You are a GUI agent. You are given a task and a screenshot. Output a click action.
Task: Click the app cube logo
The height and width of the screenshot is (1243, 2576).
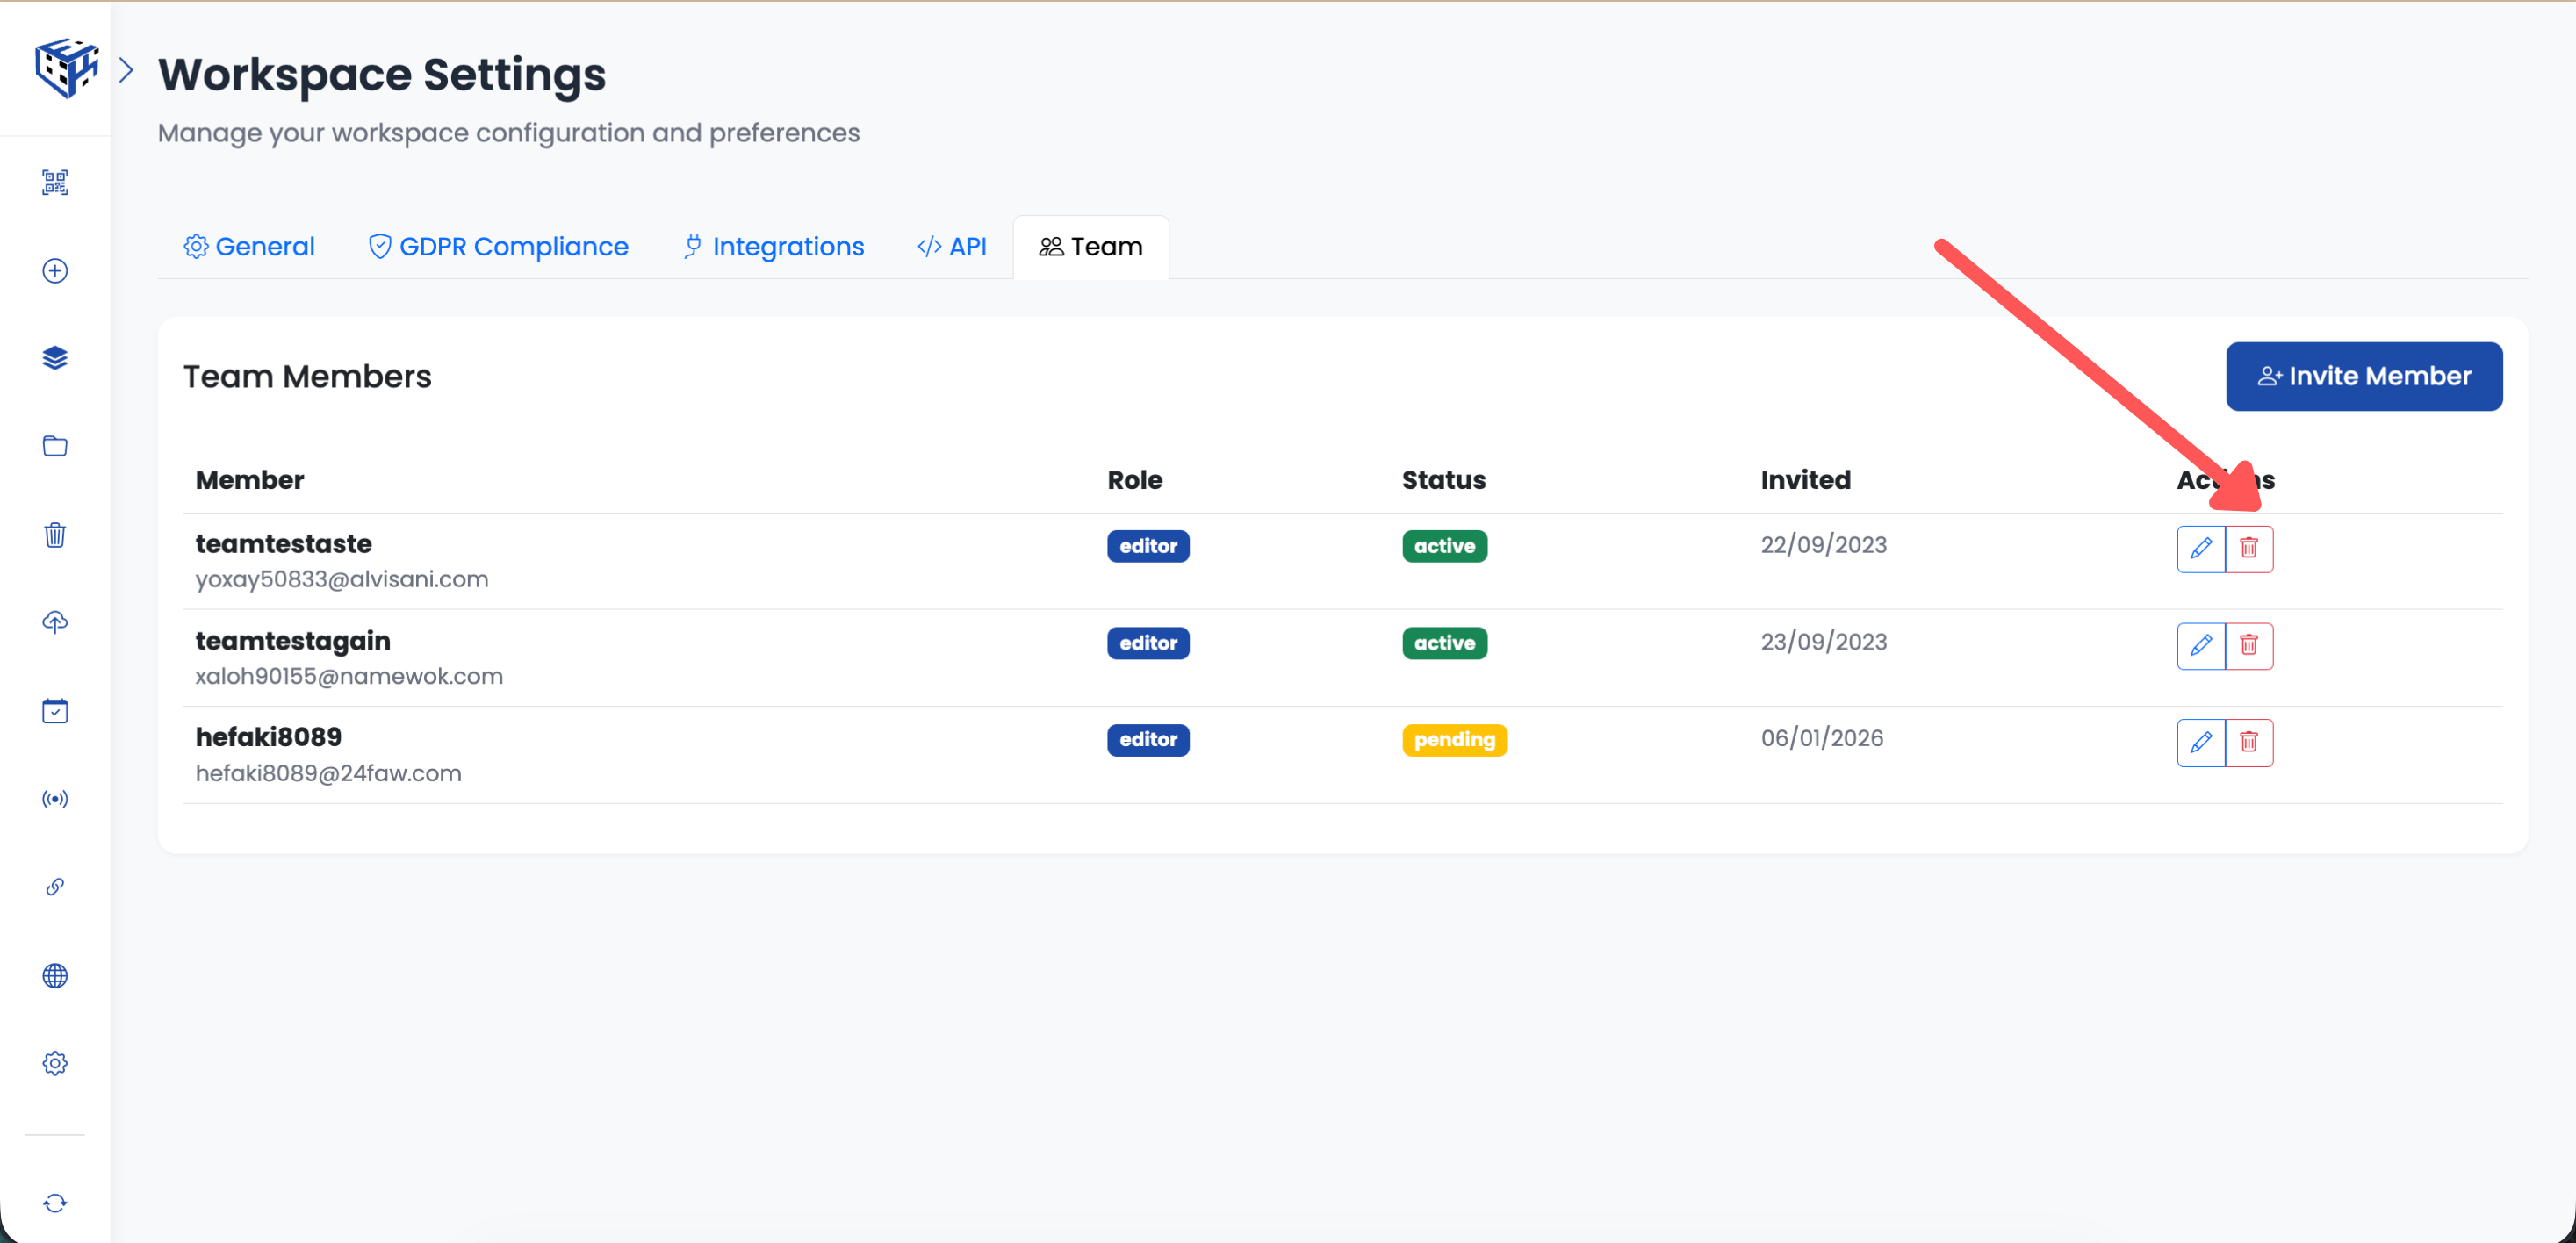pos(66,68)
